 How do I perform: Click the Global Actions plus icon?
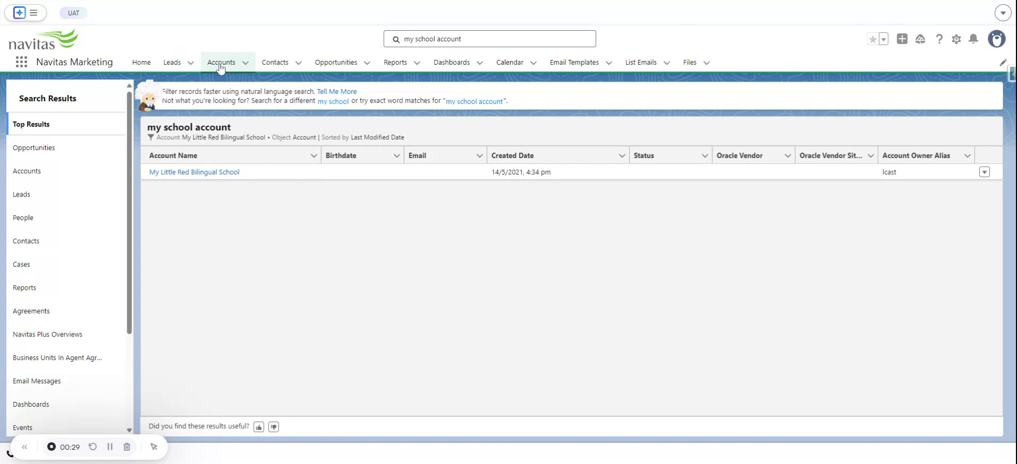point(902,39)
